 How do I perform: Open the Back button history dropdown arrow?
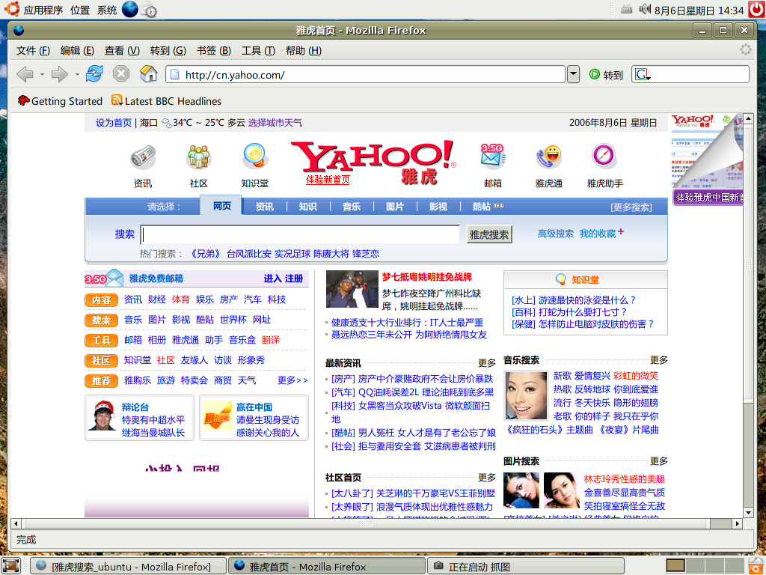pyautogui.click(x=42, y=74)
